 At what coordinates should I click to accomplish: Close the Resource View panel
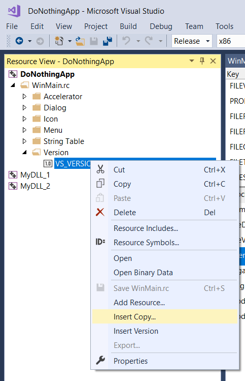click(x=213, y=61)
